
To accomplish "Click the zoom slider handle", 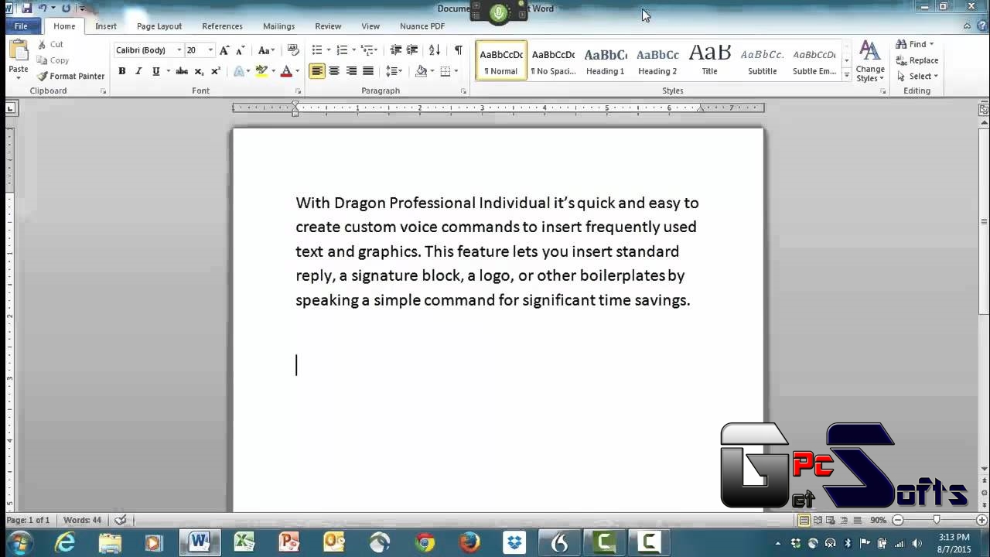I will [x=937, y=521].
